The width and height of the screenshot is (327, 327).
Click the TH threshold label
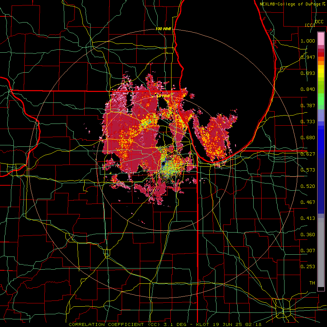point(312,283)
